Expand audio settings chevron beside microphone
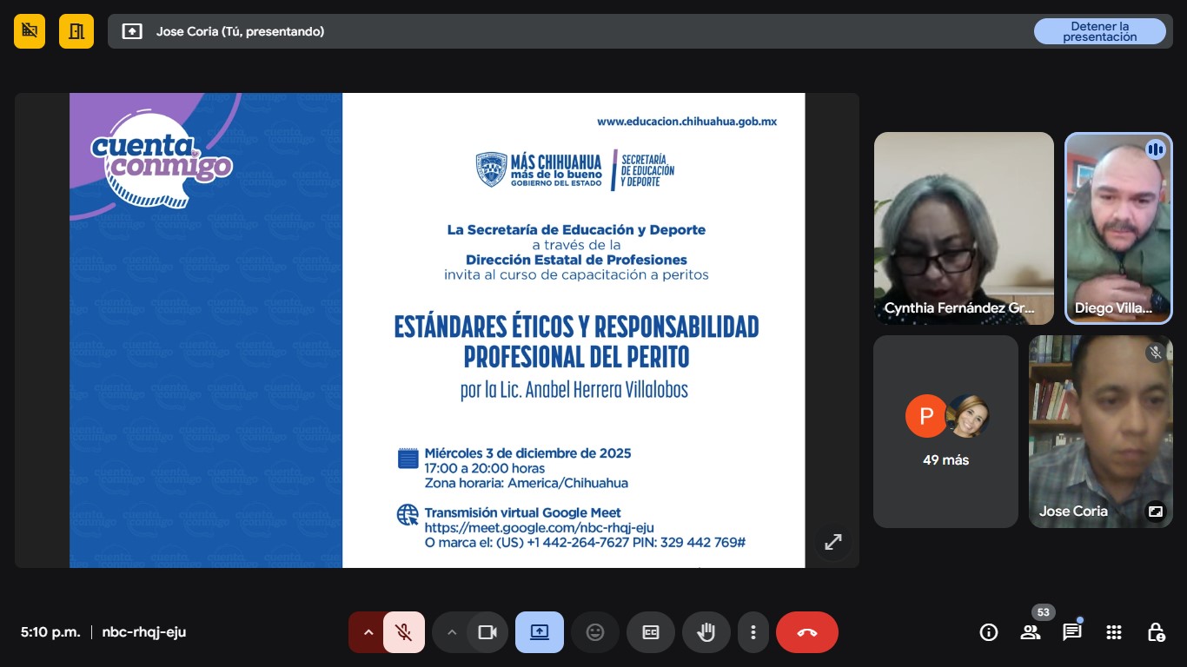 click(368, 632)
